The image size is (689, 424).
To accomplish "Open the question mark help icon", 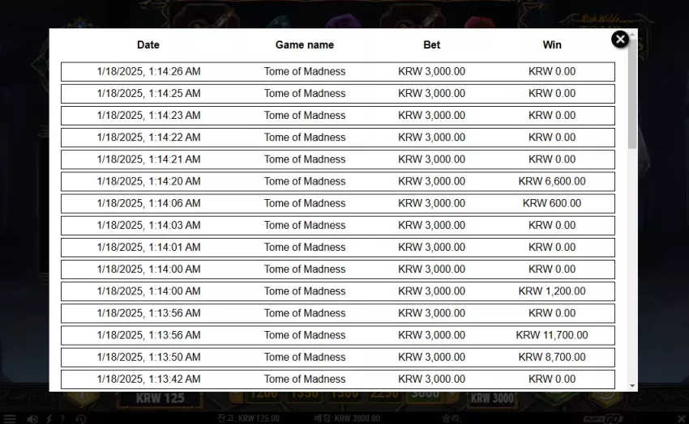I will point(62,419).
